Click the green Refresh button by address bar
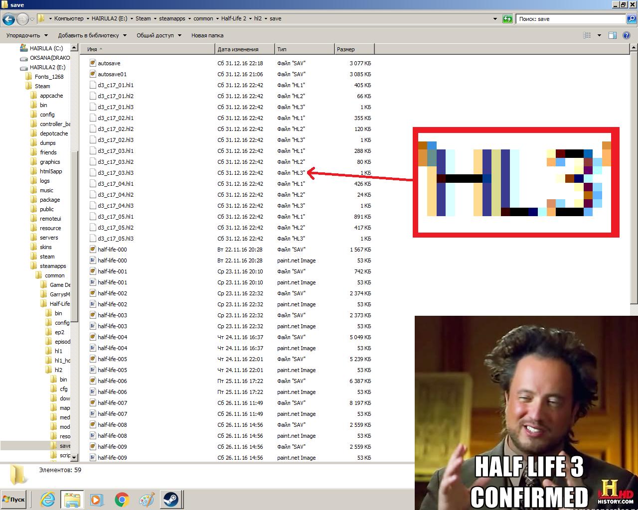This screenshot has width=638, height=510. click(507, 19)
